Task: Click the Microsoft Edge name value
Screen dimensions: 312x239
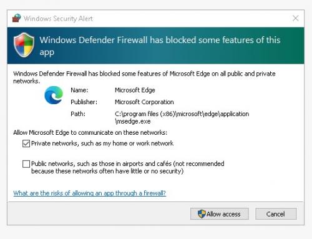Action: (135, 90)
